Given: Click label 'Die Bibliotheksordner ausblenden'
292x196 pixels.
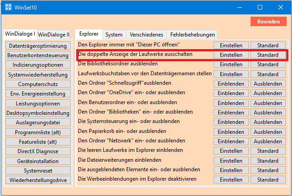Looking at the screenshot, I should coord(118,64).
